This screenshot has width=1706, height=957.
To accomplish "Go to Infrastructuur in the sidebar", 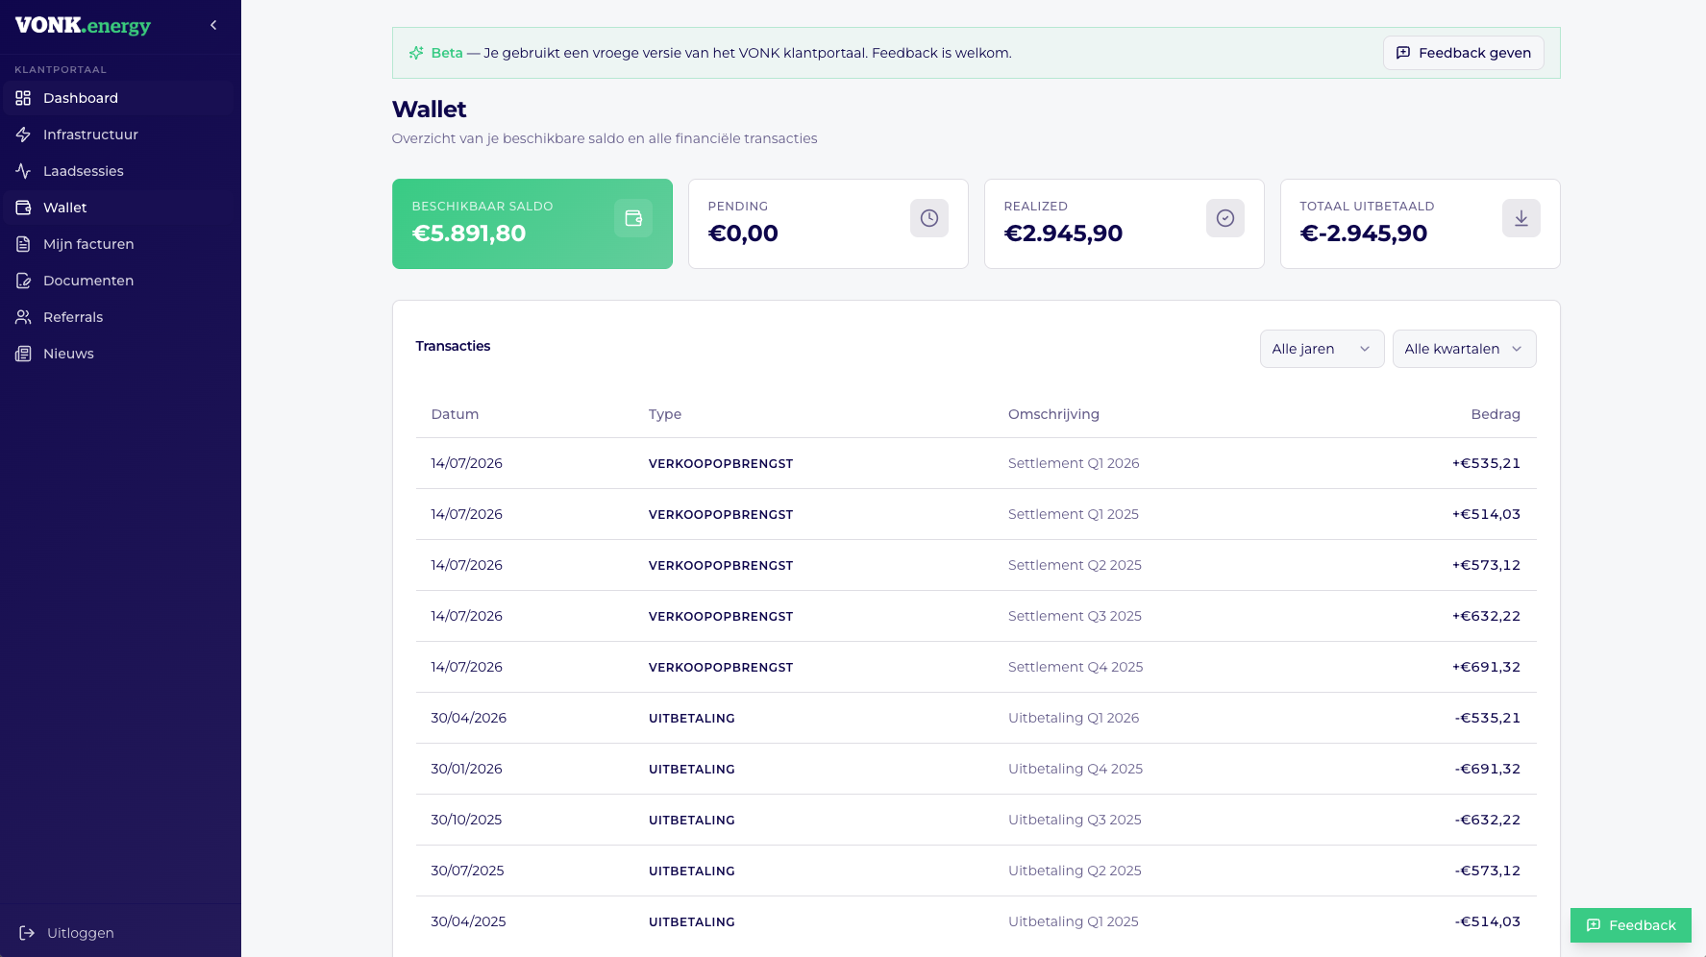I will coord(120,135).
